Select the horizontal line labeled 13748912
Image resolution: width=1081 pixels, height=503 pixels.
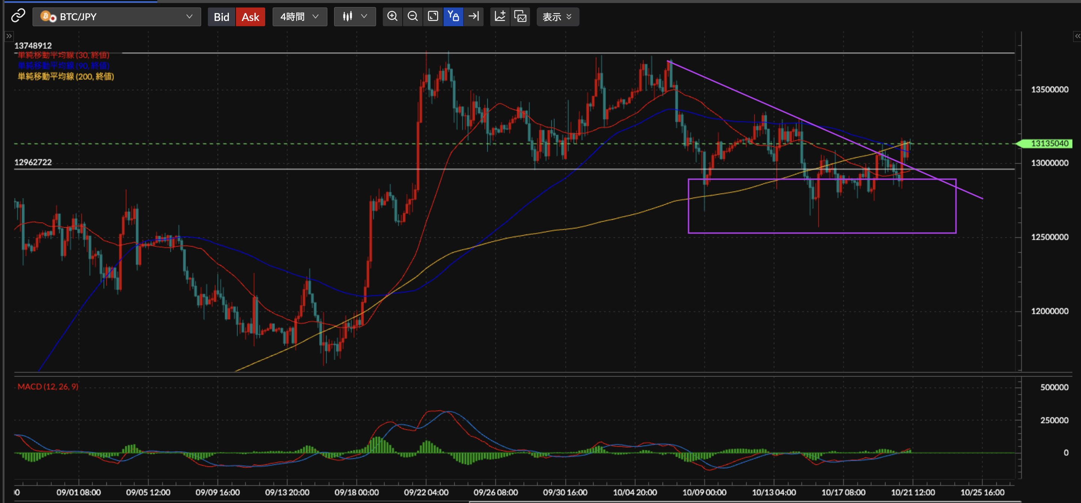(514, 53)
